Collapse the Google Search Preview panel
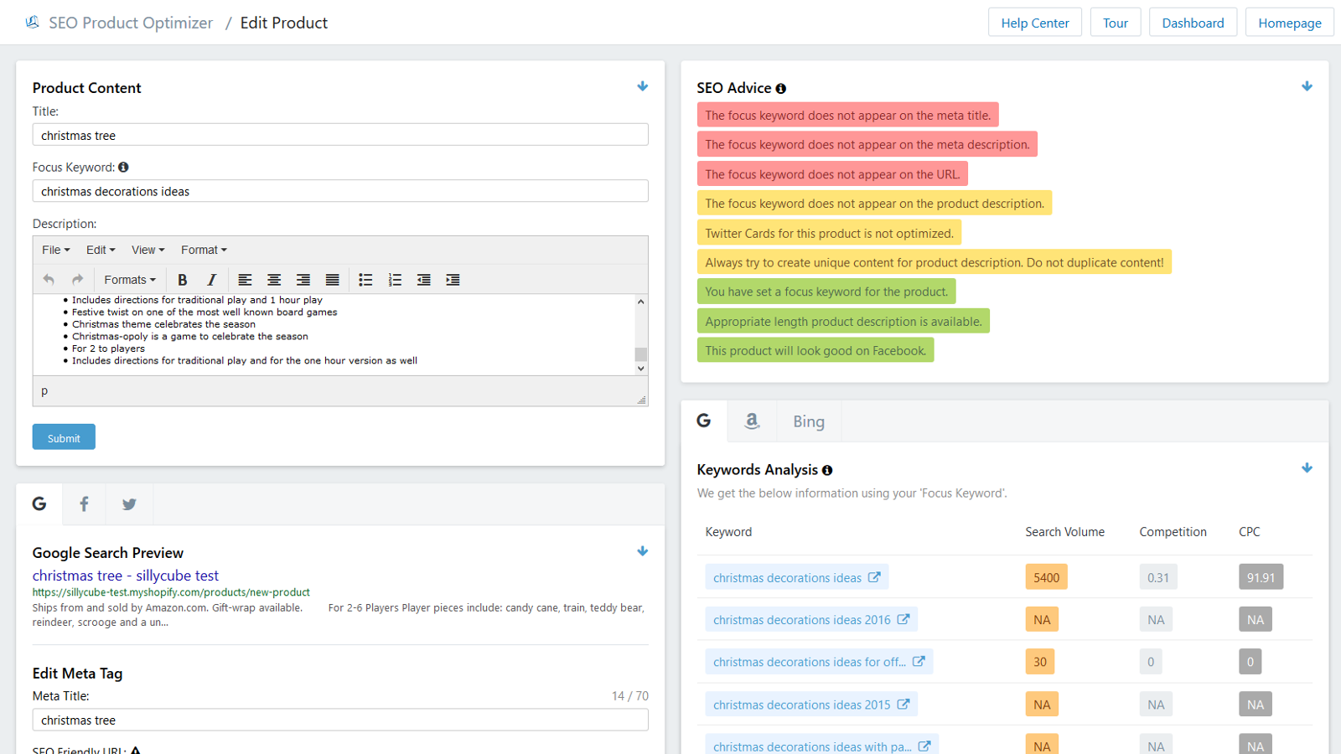 [643, 551]
